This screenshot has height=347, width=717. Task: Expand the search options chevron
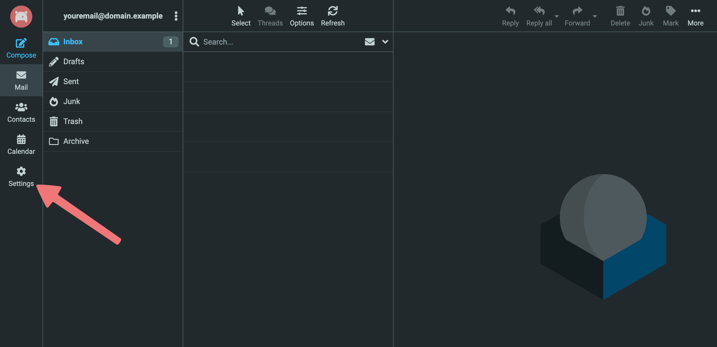point(385,42)
